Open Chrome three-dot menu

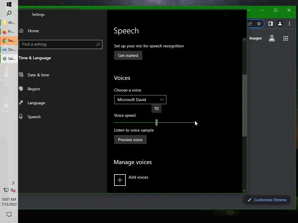coord(289,24)
